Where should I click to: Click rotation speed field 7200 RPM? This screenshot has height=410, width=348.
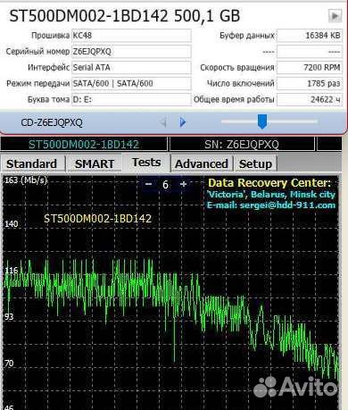pos(310,68)
